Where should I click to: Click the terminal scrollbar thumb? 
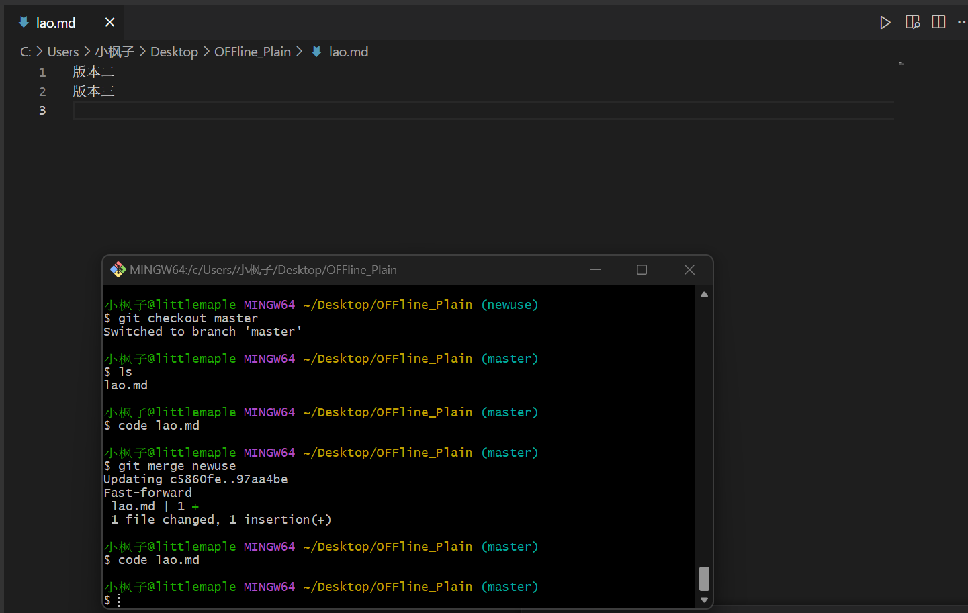click(x=704, y=578)
